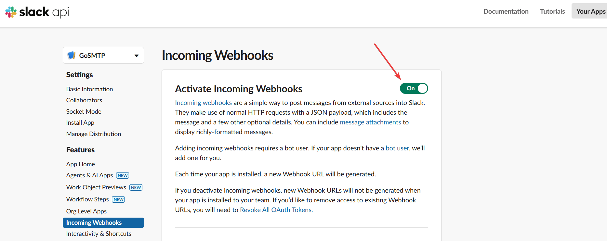Click NEW badge beside Work Object Previews
Screen dimensions: 607x241
tap(136, 187)
